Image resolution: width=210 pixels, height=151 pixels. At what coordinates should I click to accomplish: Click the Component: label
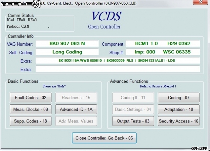click(x=113, y=44)
